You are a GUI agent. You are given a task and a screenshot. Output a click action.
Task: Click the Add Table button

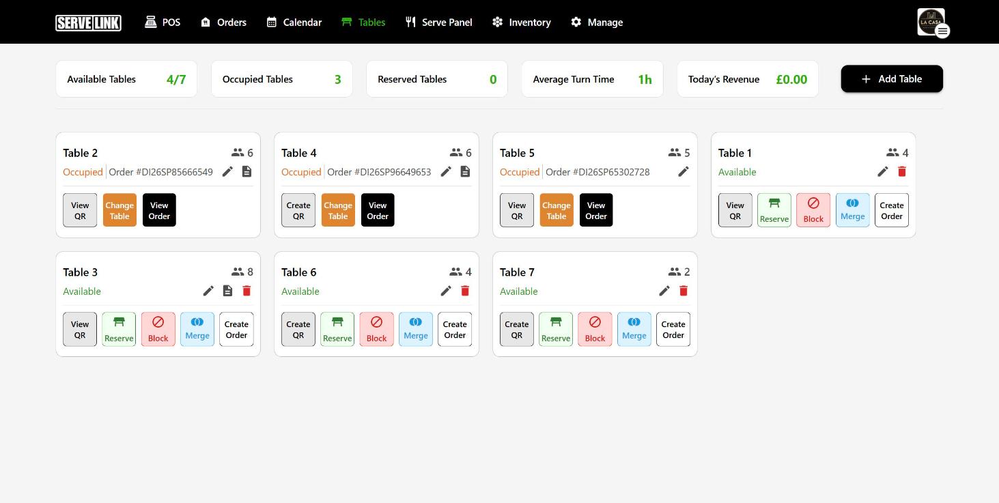[x=892, y=79]
